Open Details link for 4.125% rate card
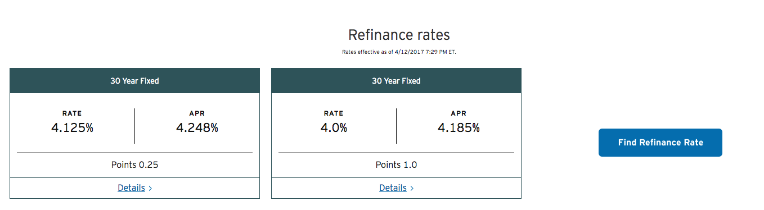This screenshot has width=764, height=210. click(x=131, y=188)
